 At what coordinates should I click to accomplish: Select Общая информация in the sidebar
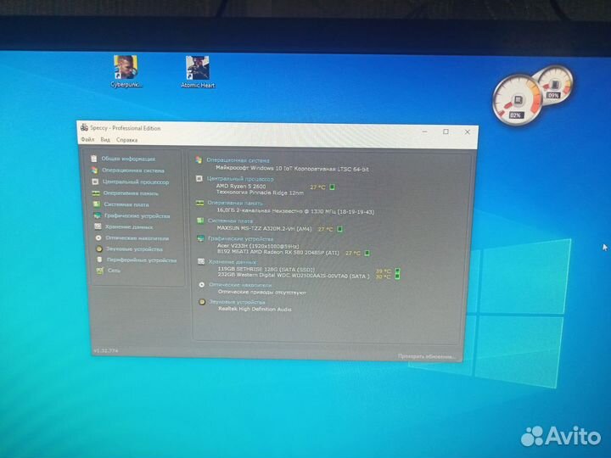pyautogui.click(x=128, y=159)
